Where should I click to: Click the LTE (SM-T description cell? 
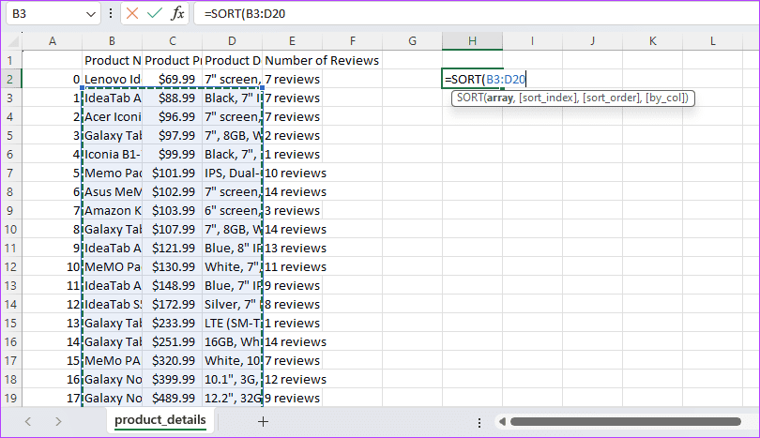click(x=232, y=324)
